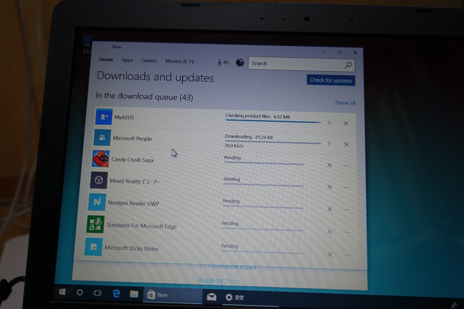Open the downloads indicator showing 45
This screenshot has width=464, height=309.
223,62
